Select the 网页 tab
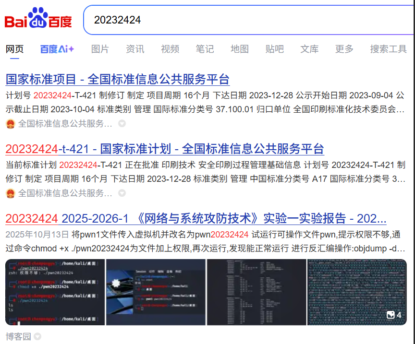 tap(14, 49)
